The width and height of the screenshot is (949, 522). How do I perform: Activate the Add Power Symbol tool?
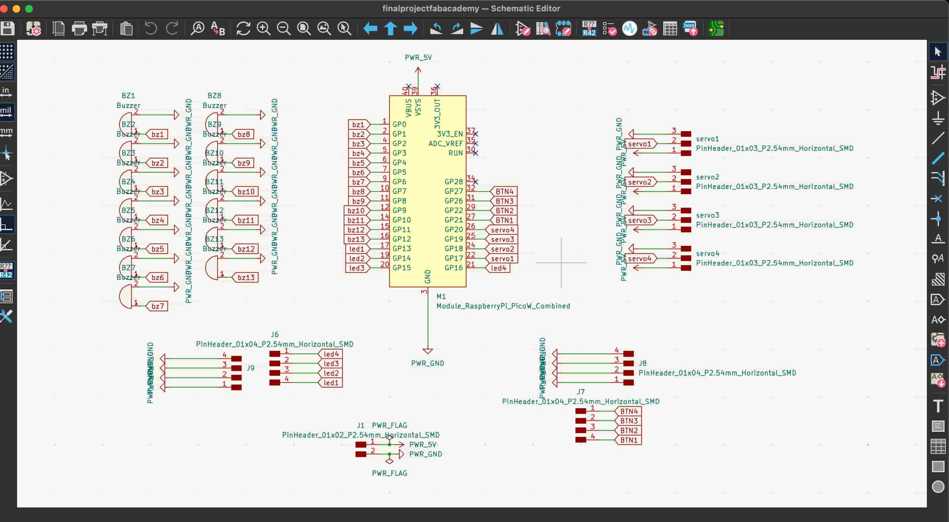click(x=938, y=118)
